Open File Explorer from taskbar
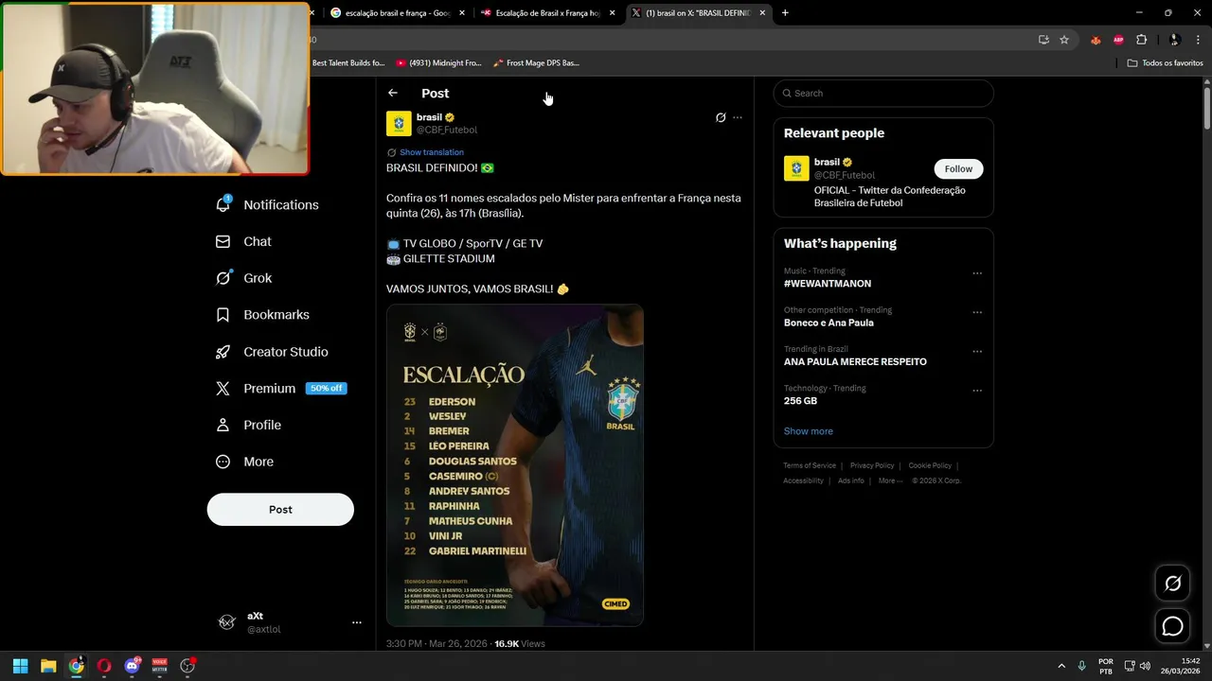 (48, 666)
